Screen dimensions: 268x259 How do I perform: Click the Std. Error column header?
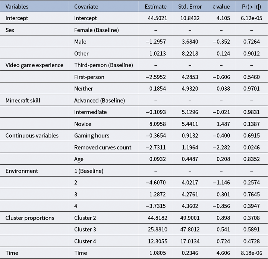pos(190,7)
